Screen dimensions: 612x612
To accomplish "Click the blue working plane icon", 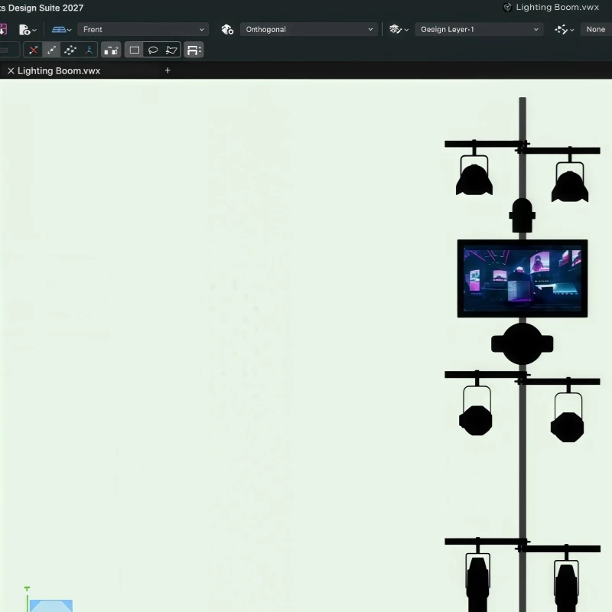I will (59, 30).
